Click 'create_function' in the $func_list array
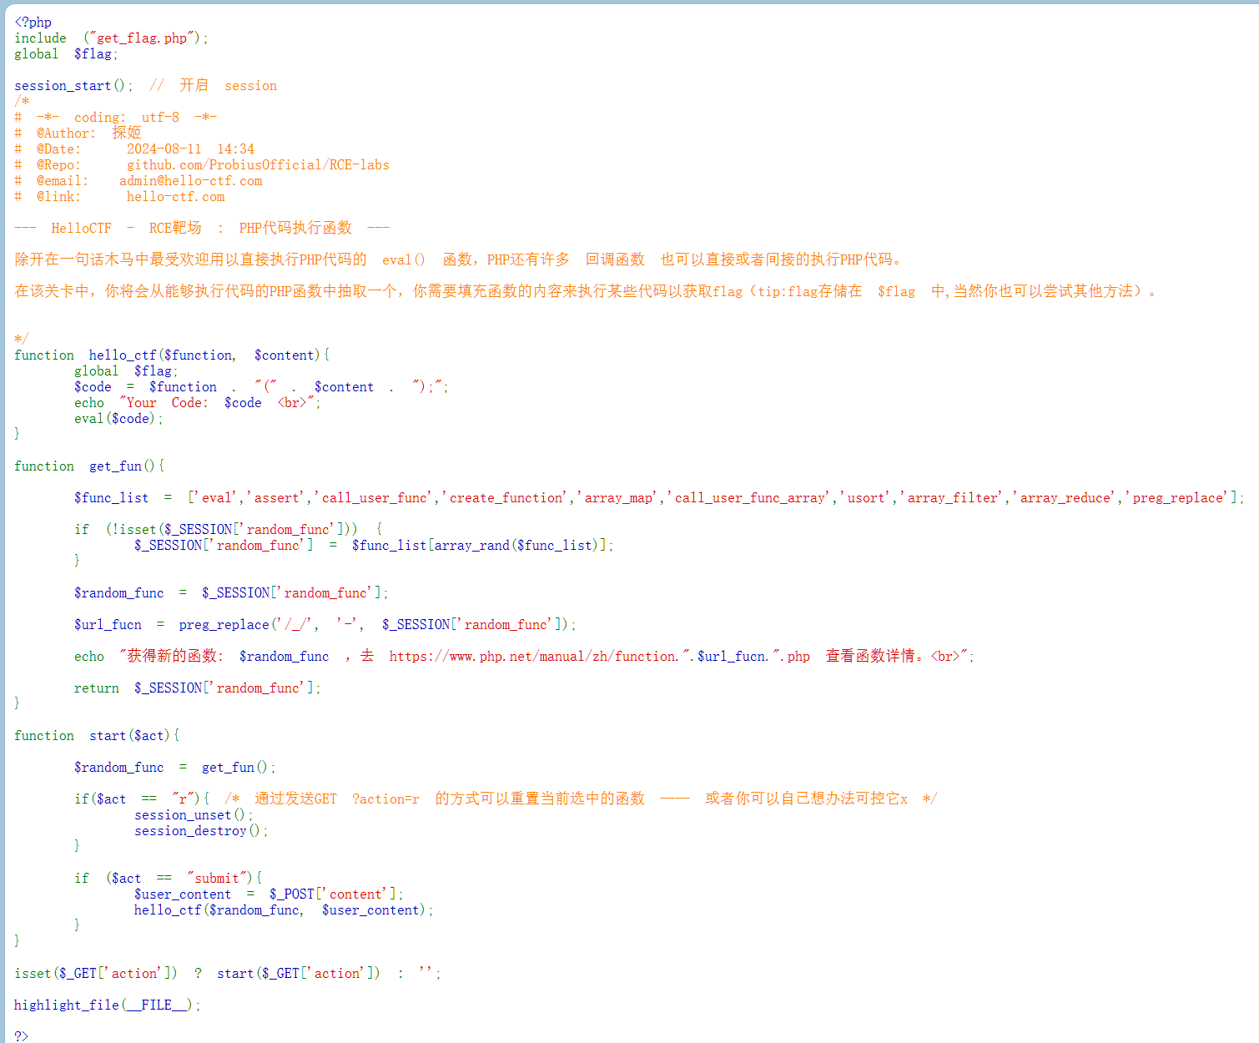The image size is (1259, 1043). tap(508, 498)
